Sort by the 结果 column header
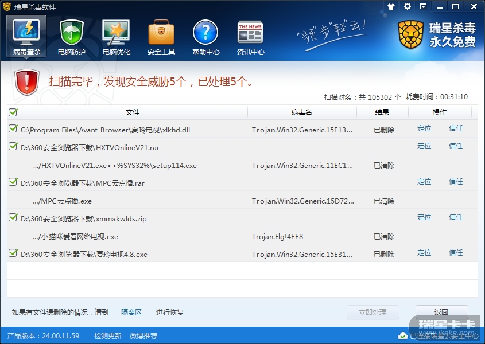 click(x=382, y=112)
